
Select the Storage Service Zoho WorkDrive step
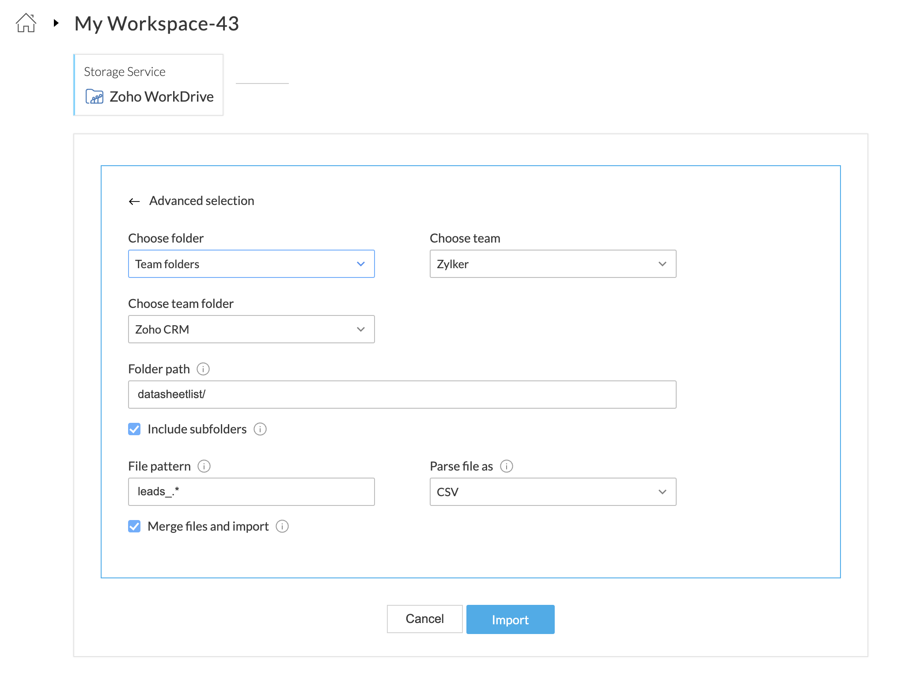(149, 85)
